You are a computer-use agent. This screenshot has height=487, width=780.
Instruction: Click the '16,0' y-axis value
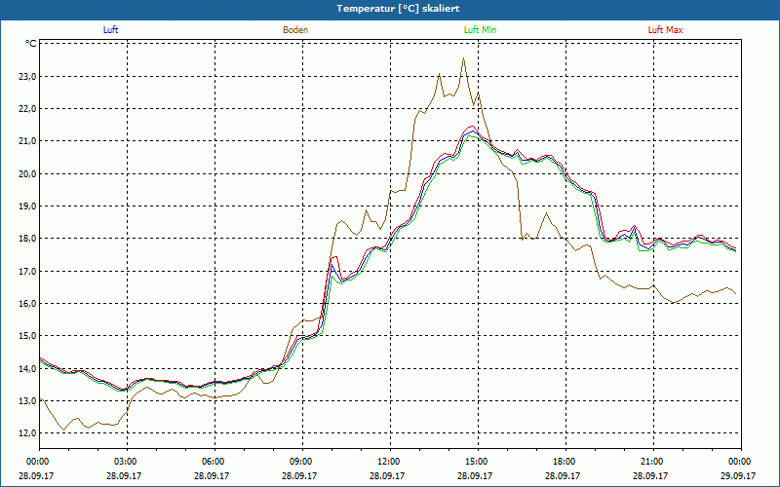coord(27,304)
